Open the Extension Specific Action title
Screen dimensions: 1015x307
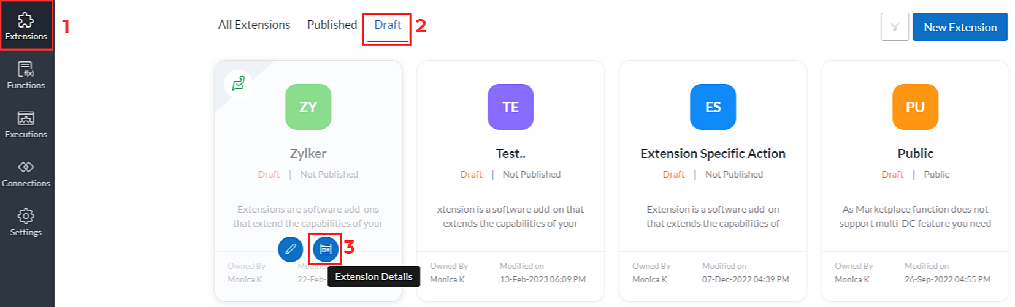(713, 154)
